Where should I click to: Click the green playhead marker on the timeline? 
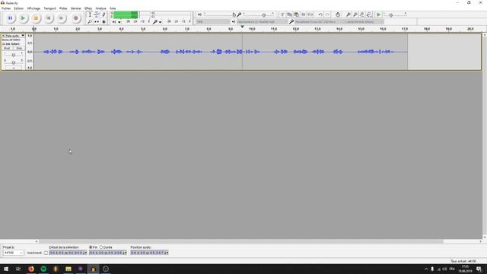242,27
